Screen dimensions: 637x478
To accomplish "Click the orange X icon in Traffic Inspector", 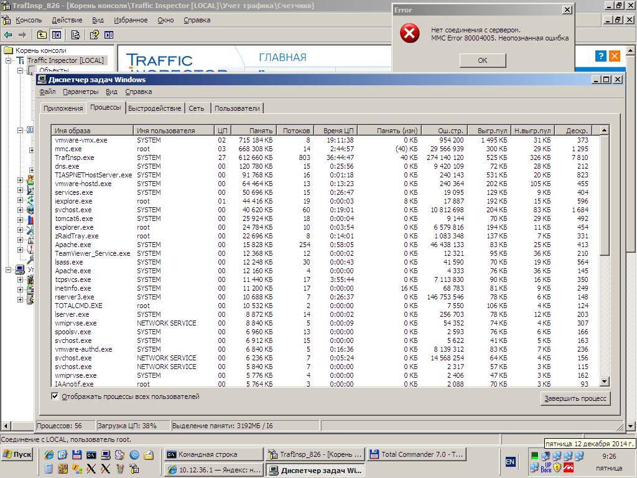I will tap(614, 56).
